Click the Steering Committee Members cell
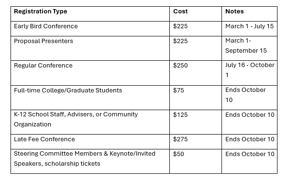 click(90, 161)
